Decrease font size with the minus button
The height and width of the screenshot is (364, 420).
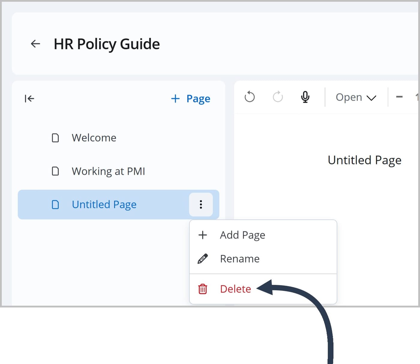pyautogui.click(x=399, y=97)
